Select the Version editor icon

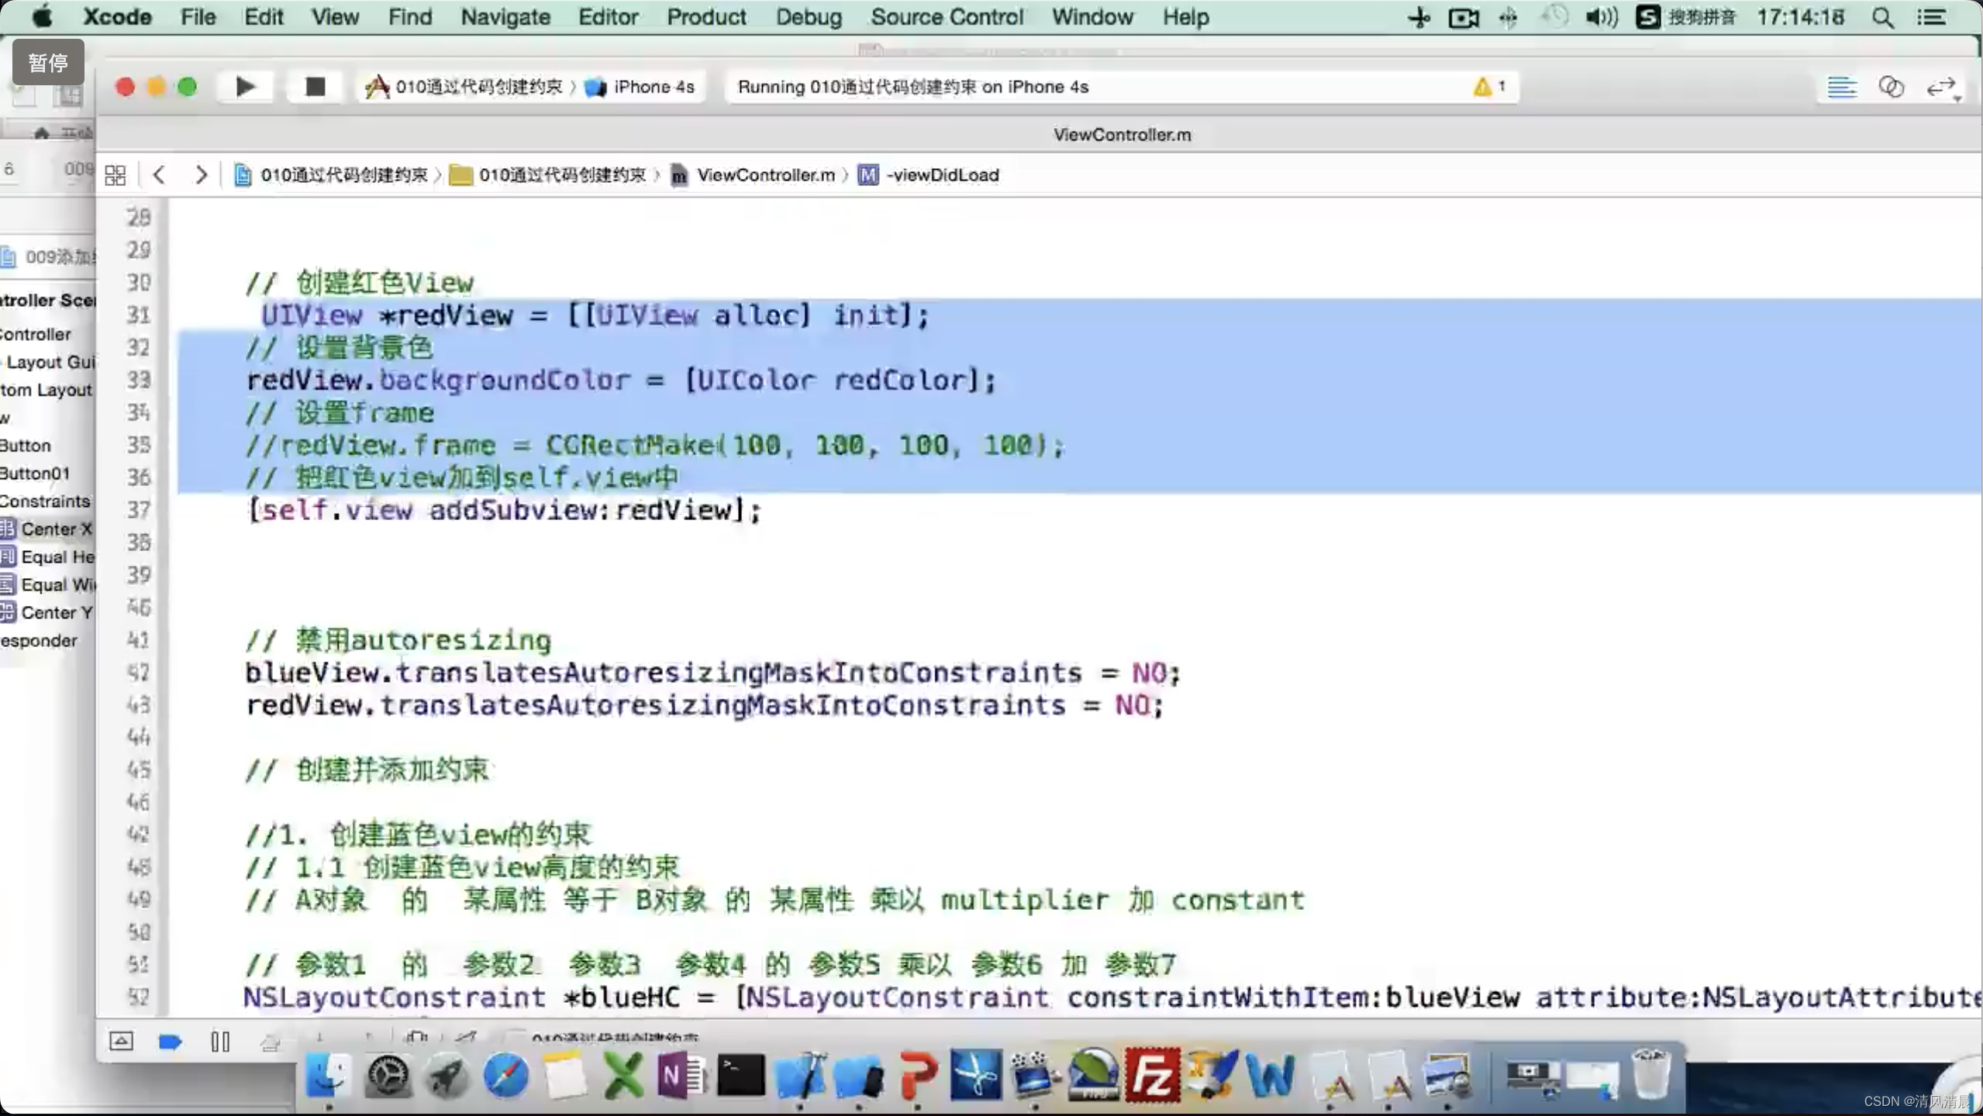pos(1940,87)
